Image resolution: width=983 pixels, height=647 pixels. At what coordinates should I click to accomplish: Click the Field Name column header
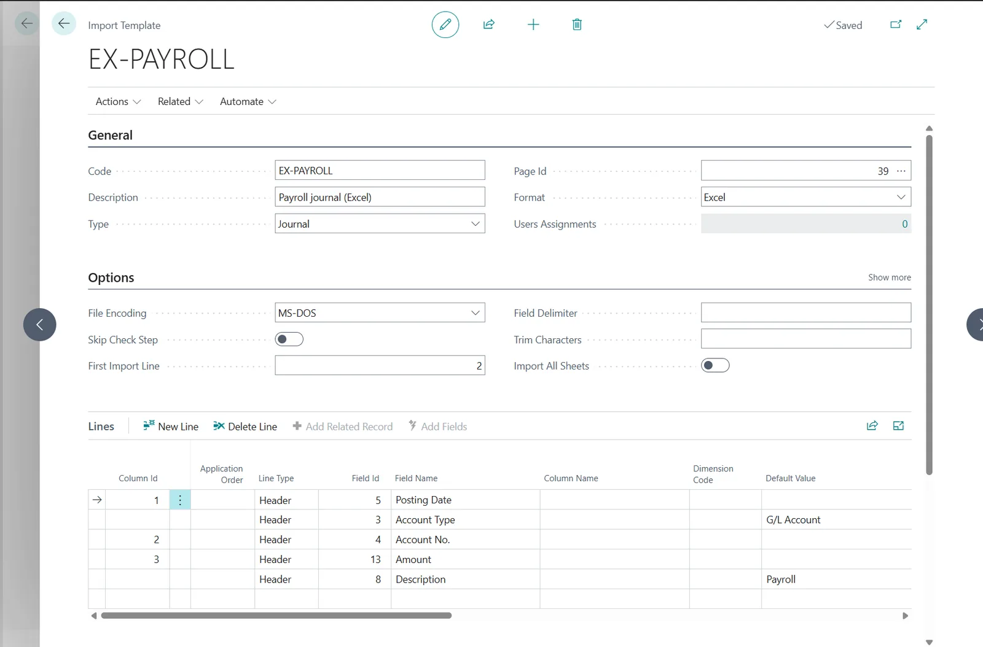(416, 478)
